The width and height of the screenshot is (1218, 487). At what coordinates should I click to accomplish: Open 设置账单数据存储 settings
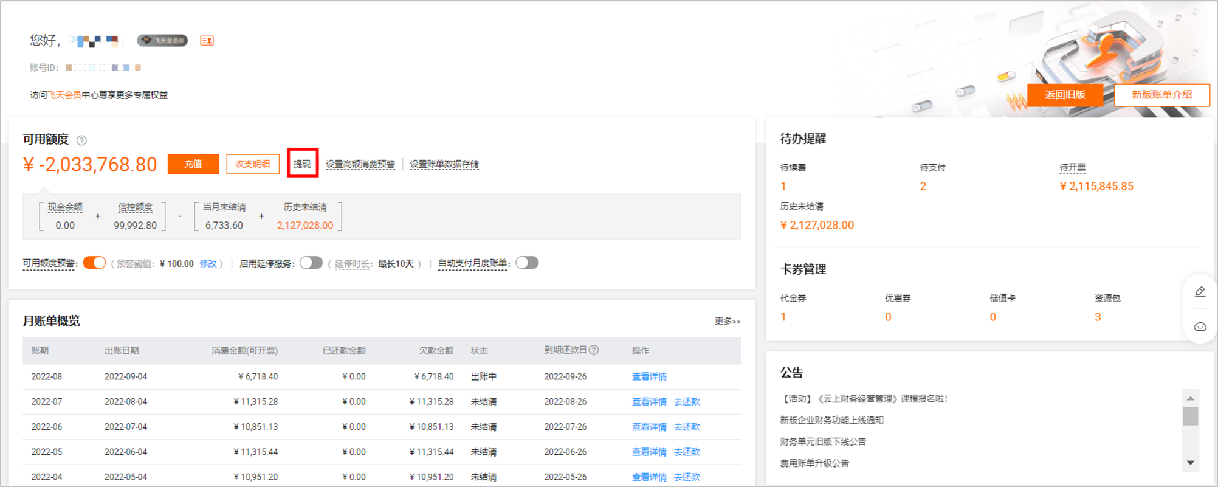444,164
